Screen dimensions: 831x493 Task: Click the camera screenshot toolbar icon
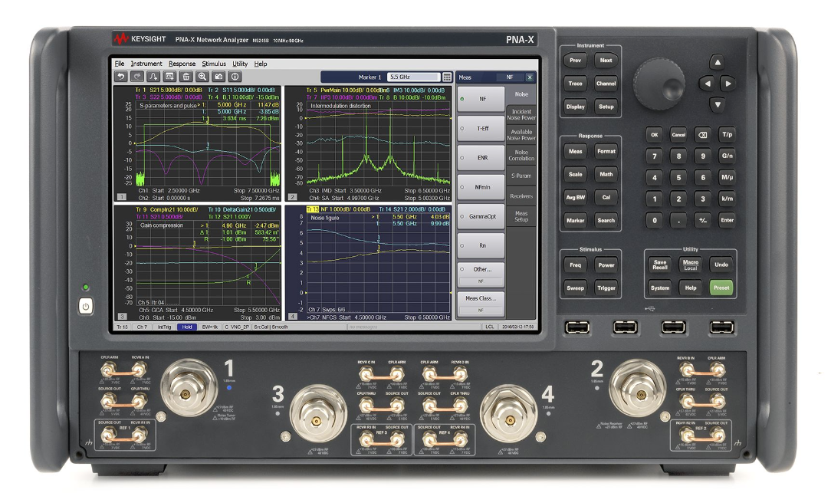tap(219, 77)
